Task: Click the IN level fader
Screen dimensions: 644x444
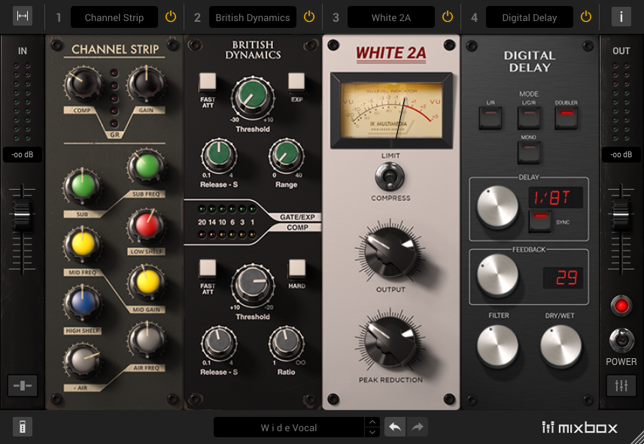Action: point(22,214)
